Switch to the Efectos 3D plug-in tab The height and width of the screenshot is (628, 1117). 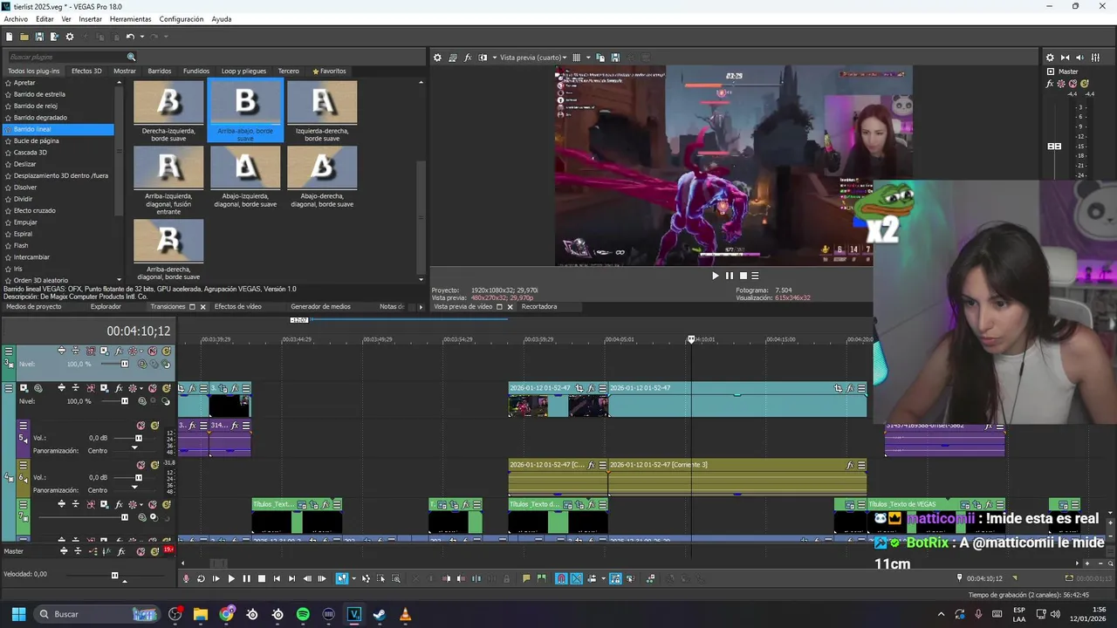coord(86,71)
